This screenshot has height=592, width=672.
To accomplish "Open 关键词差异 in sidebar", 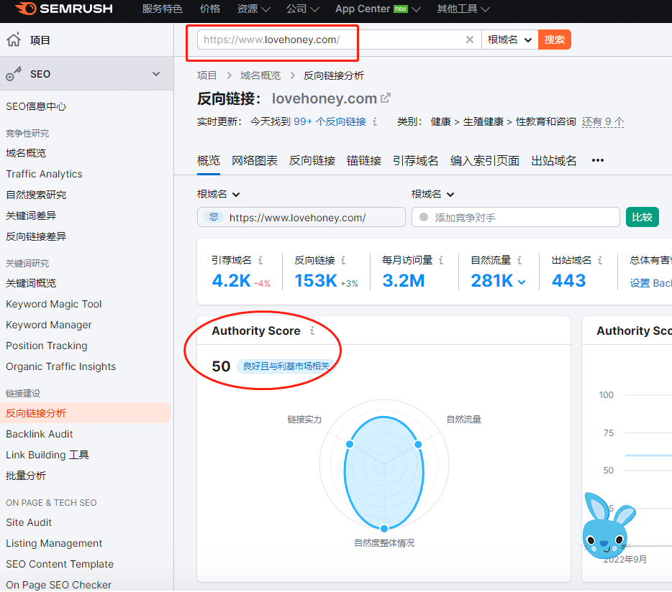I will coord(31,216).
